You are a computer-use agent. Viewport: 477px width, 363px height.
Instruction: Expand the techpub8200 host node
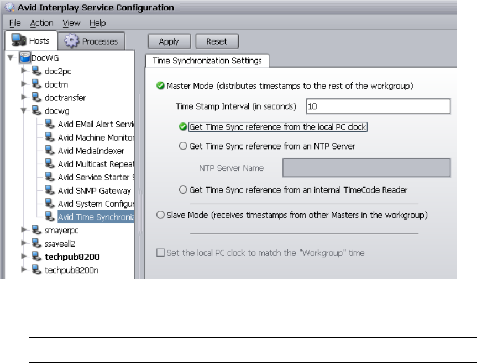click(x=24, y=257)
